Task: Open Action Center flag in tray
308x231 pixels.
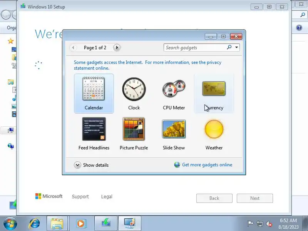Action: 250,224
